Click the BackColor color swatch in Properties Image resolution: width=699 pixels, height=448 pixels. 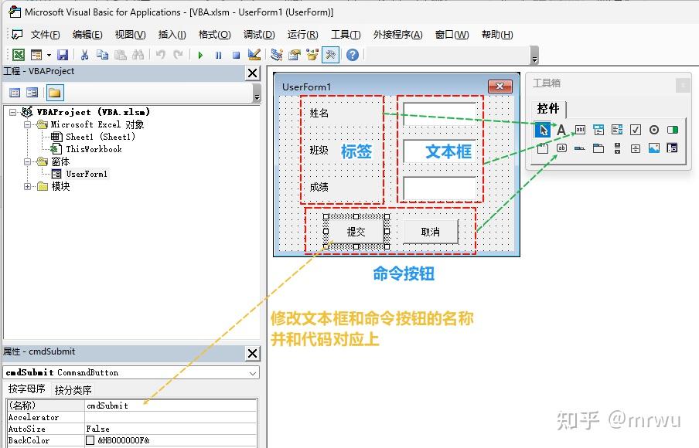pyautogui.click(x=90, y=440)
